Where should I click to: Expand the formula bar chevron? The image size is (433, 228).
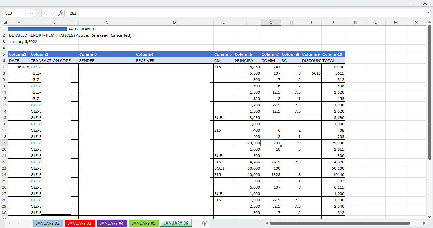[428, 13]
